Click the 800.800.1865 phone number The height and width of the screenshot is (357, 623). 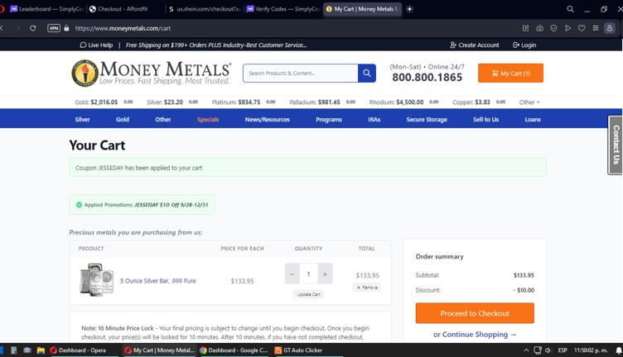pyautogui.click(x=427, y=77)
